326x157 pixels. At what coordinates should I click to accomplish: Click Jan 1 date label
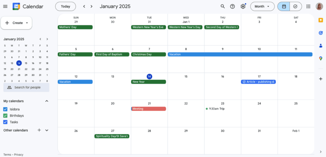point(186,22)
